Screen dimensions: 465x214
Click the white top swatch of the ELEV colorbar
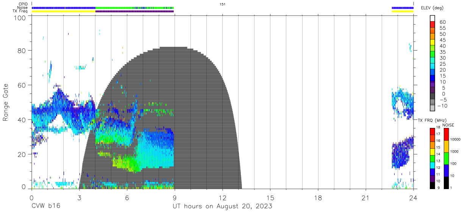click(x=433, y=18)
